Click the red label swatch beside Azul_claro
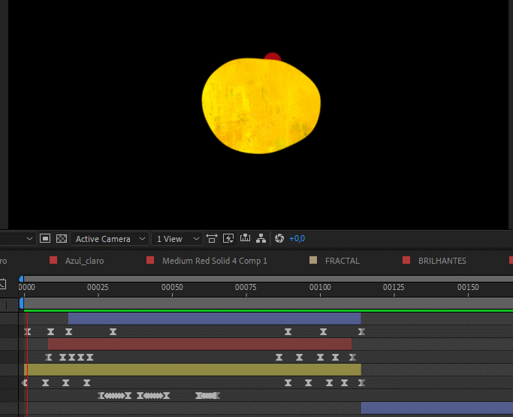The width and height of the screenshot is (513, 417). 53,260
